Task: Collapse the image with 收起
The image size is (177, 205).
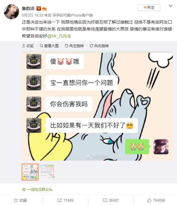Action: pos(28,46)
